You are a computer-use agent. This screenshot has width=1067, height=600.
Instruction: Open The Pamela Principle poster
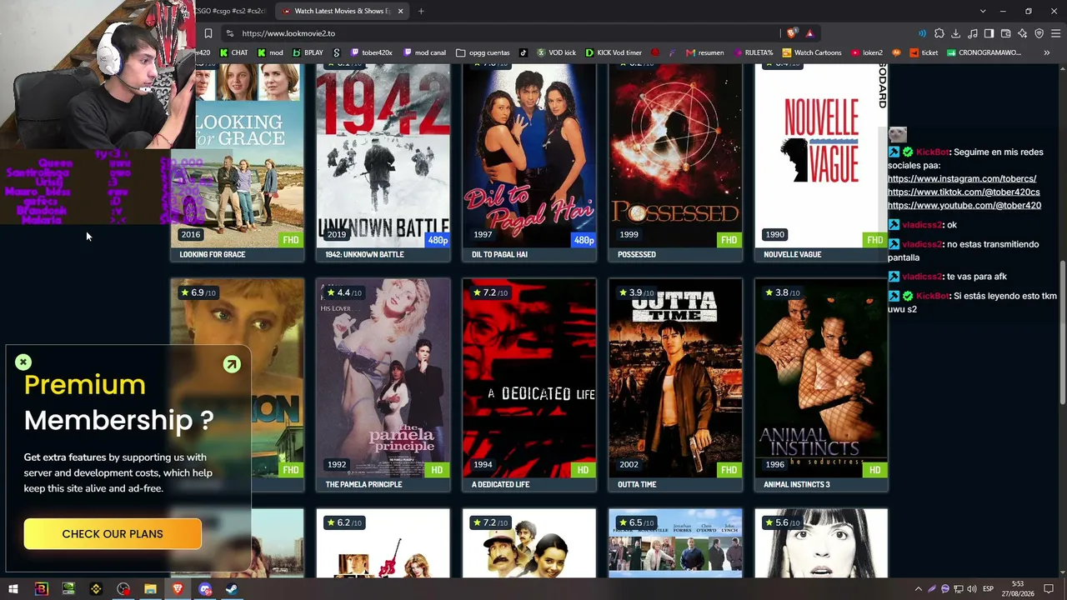(x=383, y=378)
